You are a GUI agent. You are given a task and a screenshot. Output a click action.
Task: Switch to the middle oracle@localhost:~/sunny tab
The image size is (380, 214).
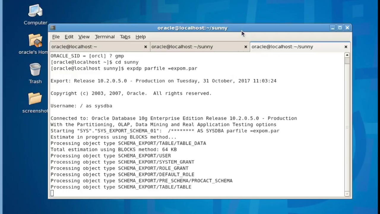pos(200,47)
